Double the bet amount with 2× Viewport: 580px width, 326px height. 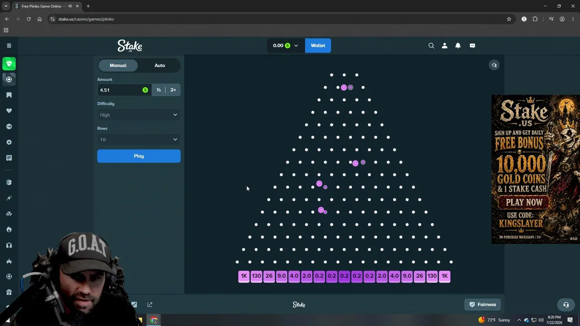(x=173, y=90)
